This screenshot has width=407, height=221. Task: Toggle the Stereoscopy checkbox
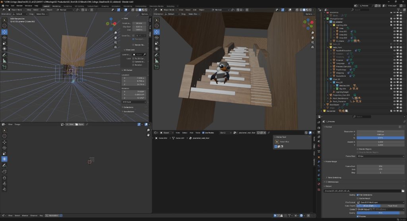click(327, 182)
